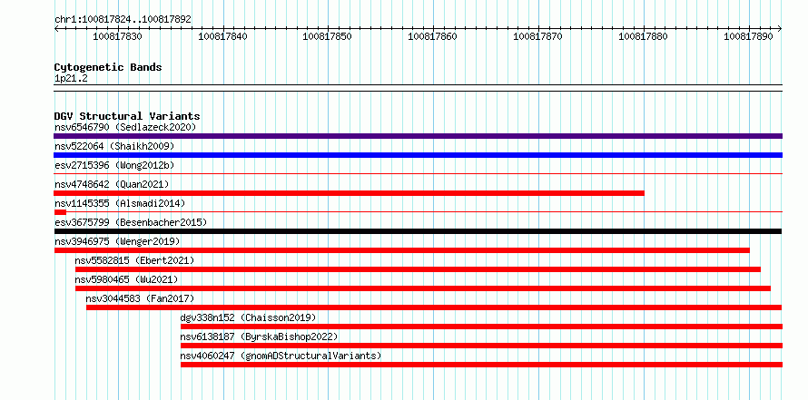Click ruler position 100817870

click(x=538, y=36)
